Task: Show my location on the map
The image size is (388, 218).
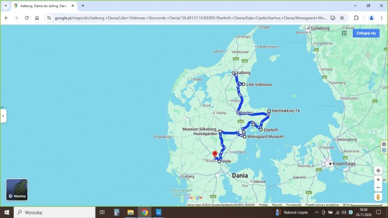Action: (x=378, y=170)
